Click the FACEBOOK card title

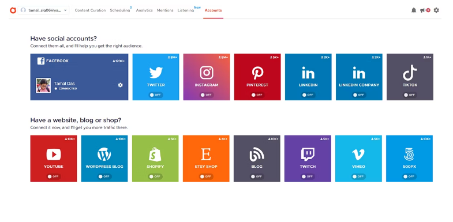point(57,61)
